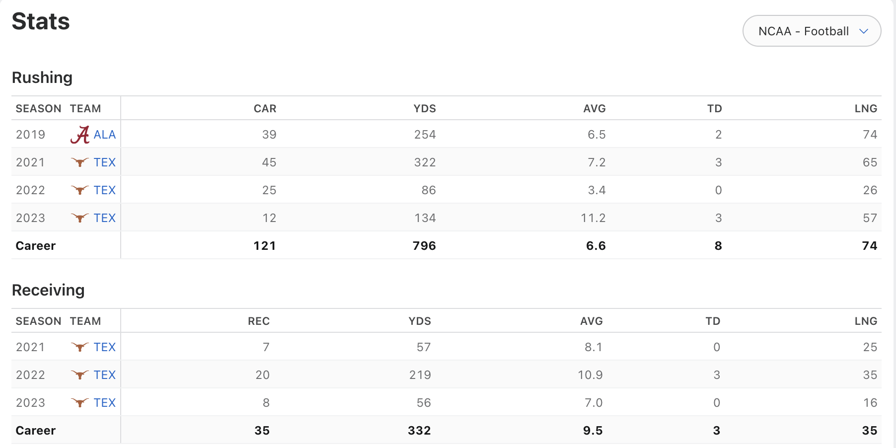896x448 pixels.
Task: Click Texas longhorn logo in 2021 rushing row
Action: (80, 162)
